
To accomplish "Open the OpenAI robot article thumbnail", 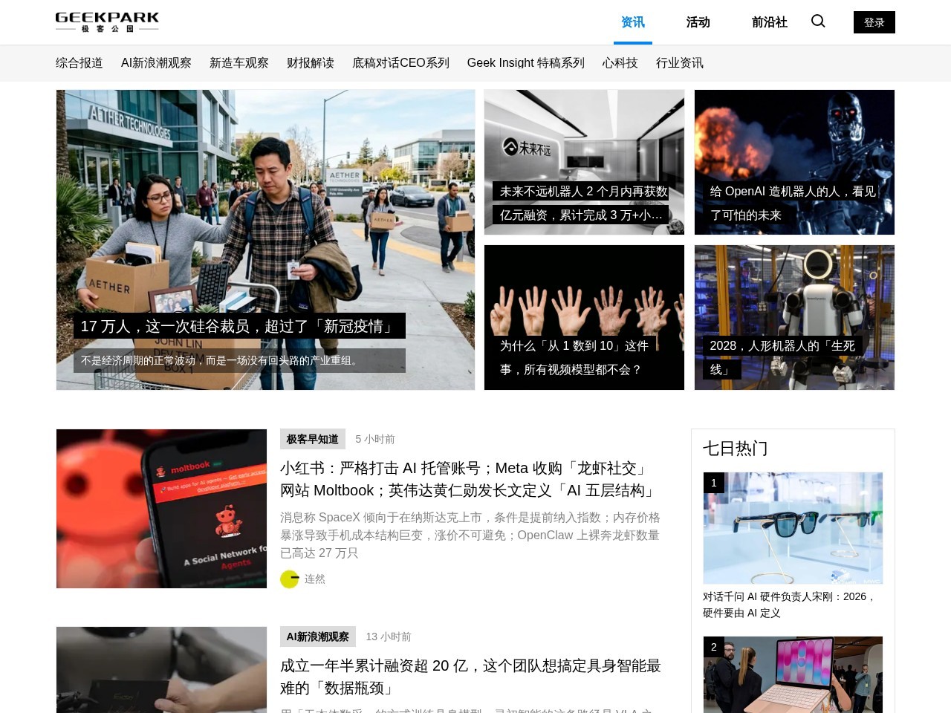I will pyautogui.click(x=794, y=162).
